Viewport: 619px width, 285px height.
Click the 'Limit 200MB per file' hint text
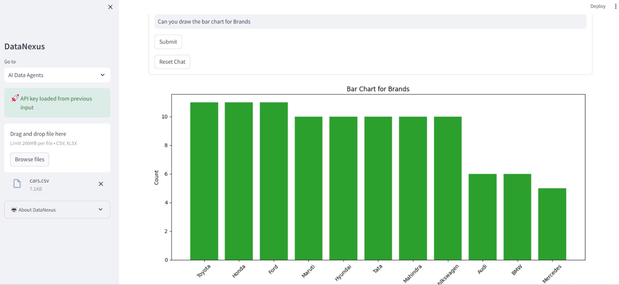pyautogui.click(x=44, y=143)
